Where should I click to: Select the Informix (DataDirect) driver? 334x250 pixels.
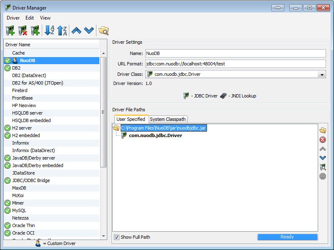tap(52, 150)
